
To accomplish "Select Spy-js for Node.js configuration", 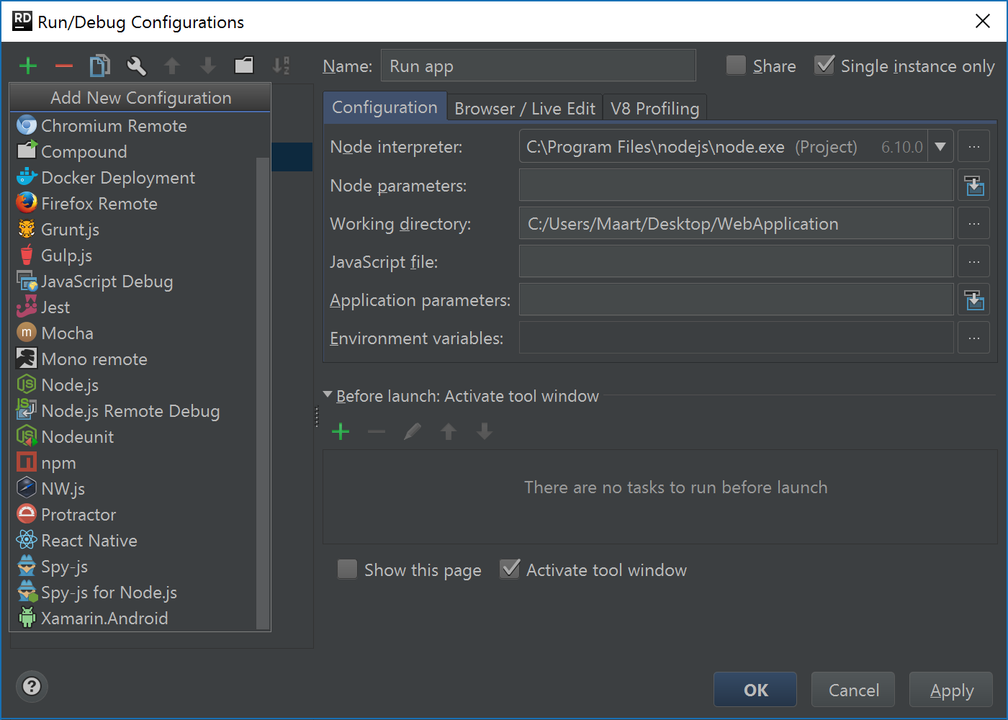I will pyautogui.click(x=133, y=593).
